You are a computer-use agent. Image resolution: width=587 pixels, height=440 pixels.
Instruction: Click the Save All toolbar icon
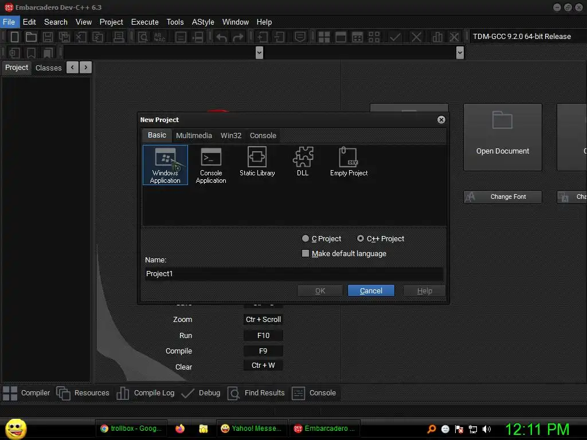[64, 37]
